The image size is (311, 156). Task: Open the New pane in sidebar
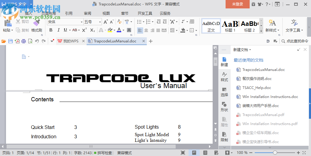tap(224, 62)
